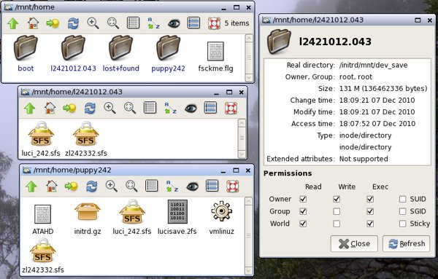Screen dimensions: 438x279
Task: Click home icon in /mnt/home window
Action: [x=33, y=23]
